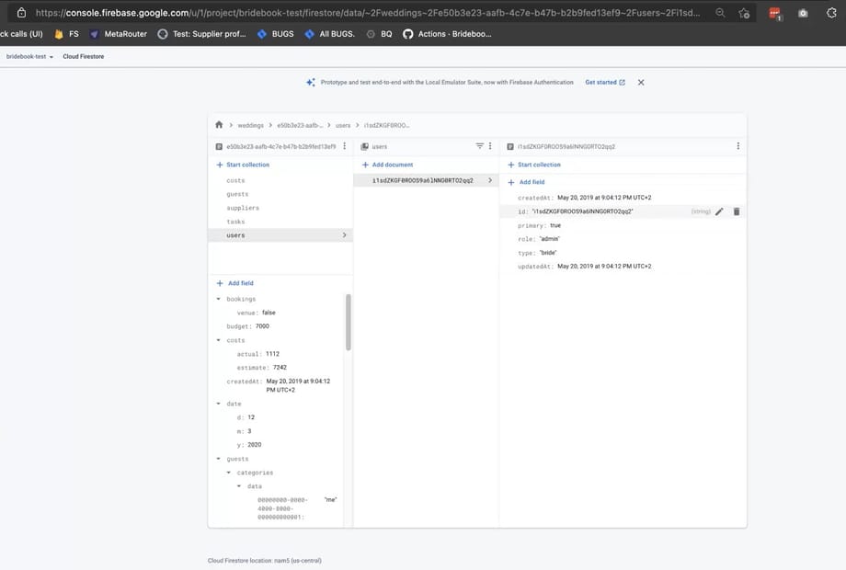The height and width of the screenshot is (570, 846).
Task: Open the wedding document three-dot menu
Action: click(x=344, y=146)
